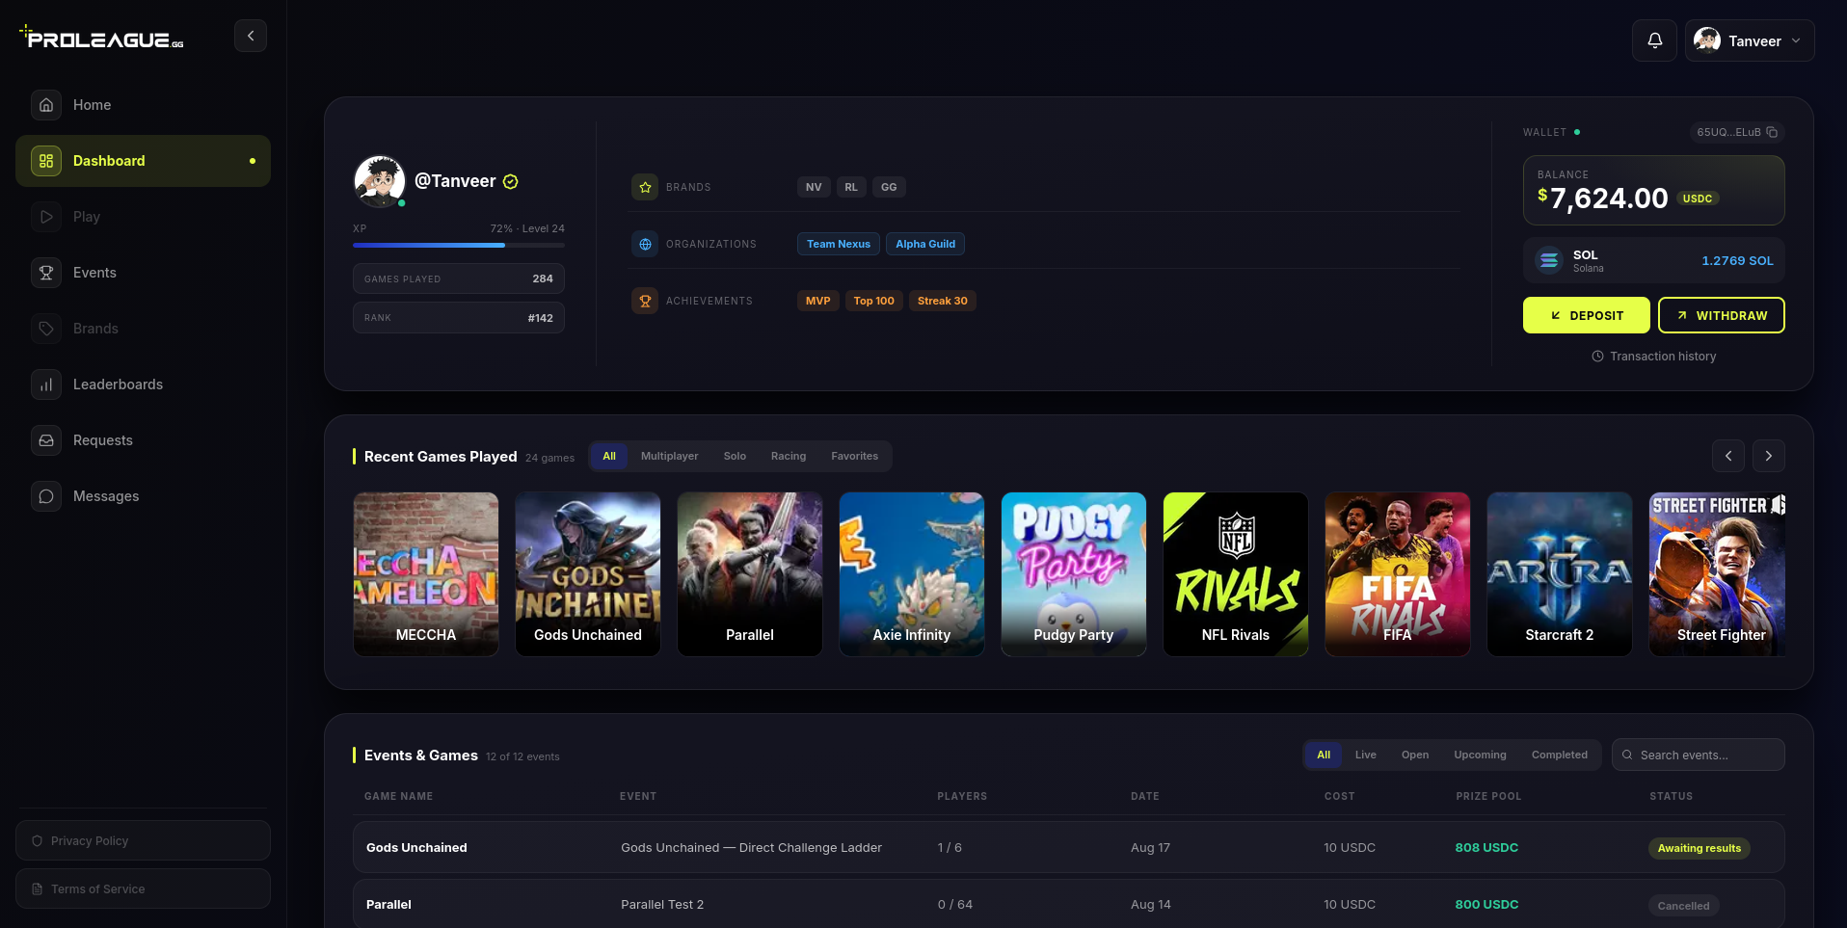
Task: Open the Alpha Guild organization tag
Action: point(925,244)
